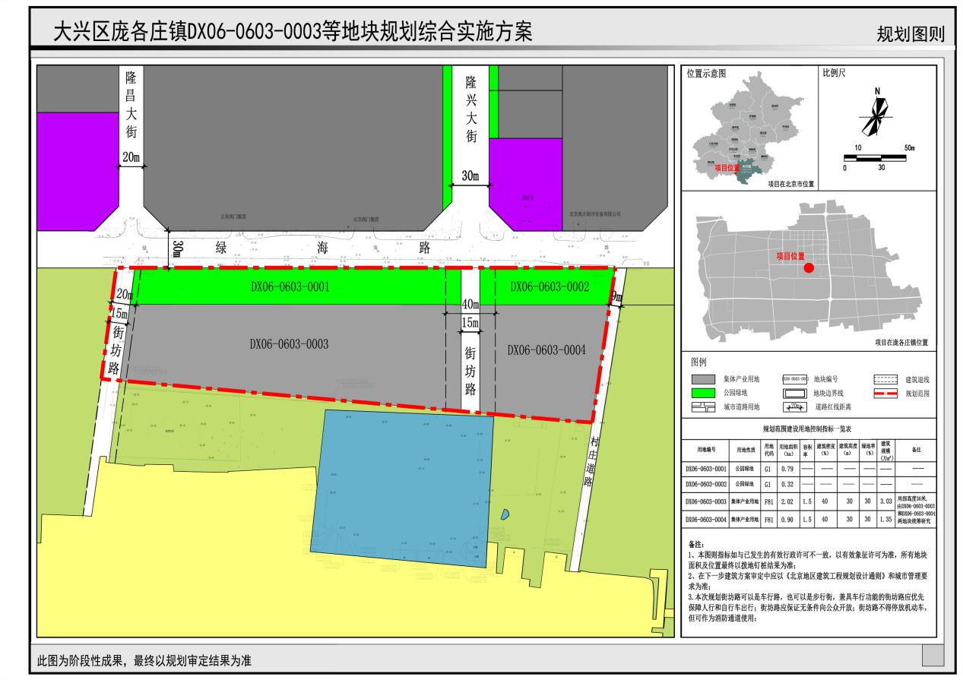The image size is (963, 680).
Task: Click the 地块编号 legend sample box
Action: click(794, 378)
